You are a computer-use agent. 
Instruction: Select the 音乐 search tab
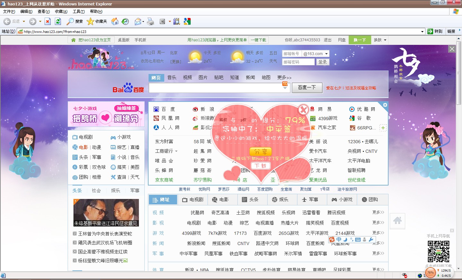172,78
